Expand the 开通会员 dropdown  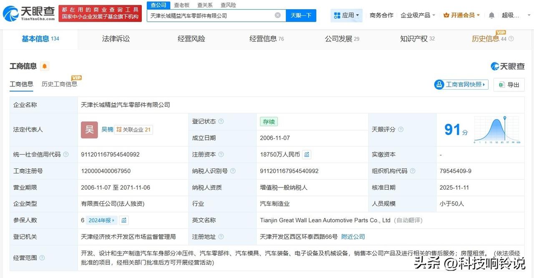coord(461,15)
